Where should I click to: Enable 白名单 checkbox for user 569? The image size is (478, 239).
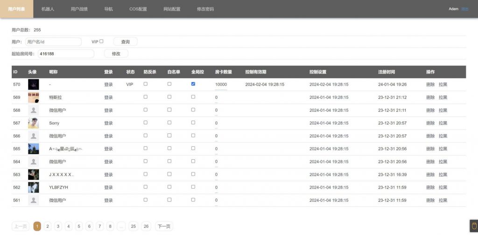pyautogui.click(x=169, y=97)
